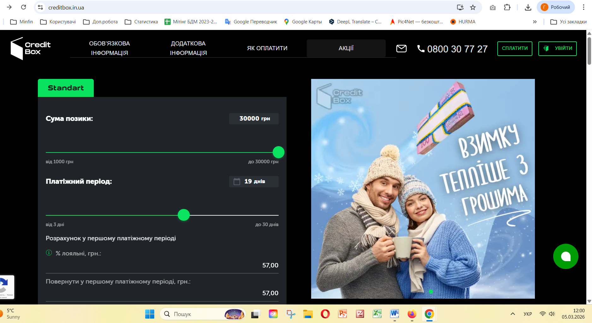Screen dimensions: 592x323
Task: Bookmark this page with the star icon
Action: click(473, 7)
